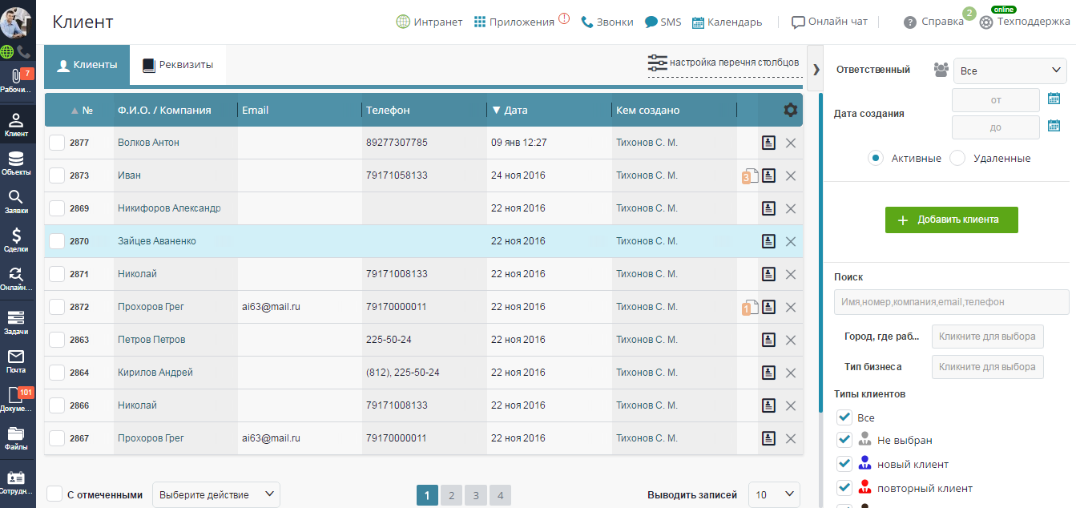Open the client card icon for Петров Петров

(768, 340)
